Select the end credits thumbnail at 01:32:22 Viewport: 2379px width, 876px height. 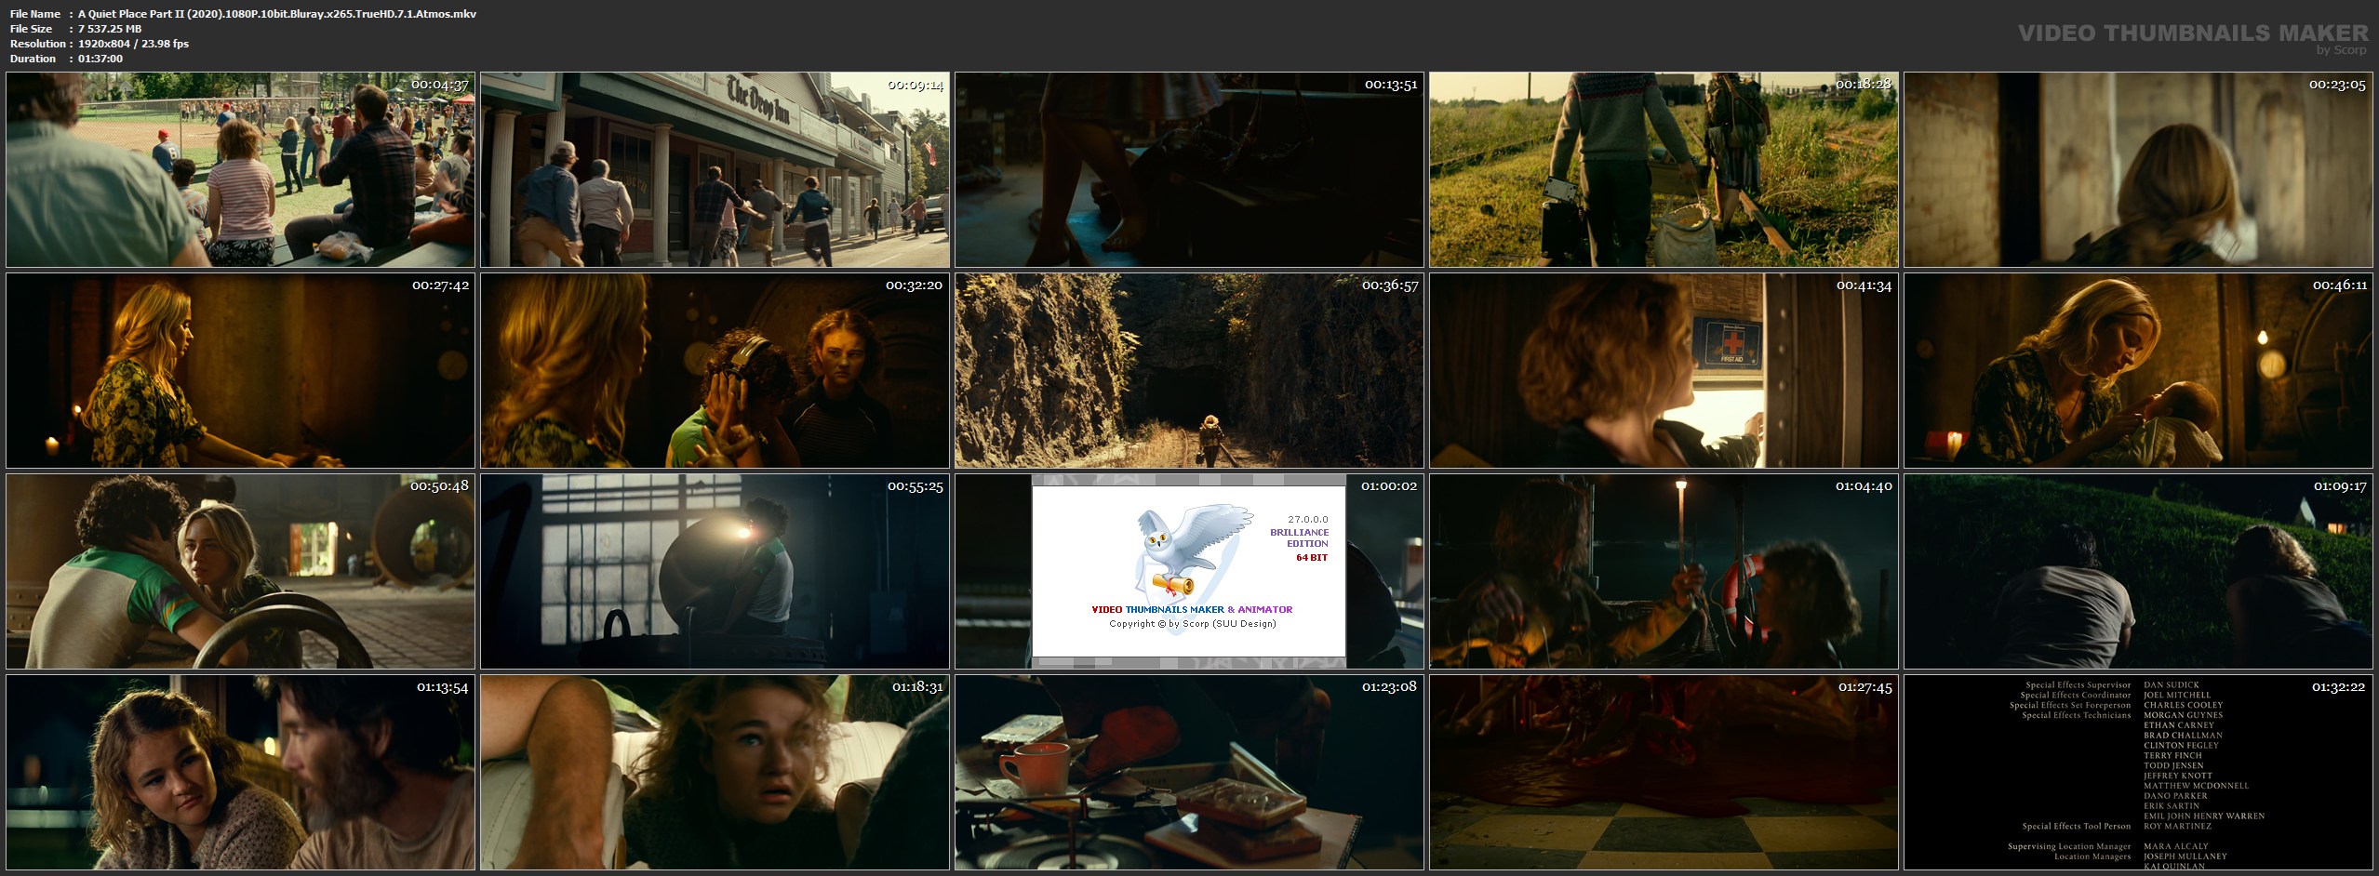tap(2138, 773)
